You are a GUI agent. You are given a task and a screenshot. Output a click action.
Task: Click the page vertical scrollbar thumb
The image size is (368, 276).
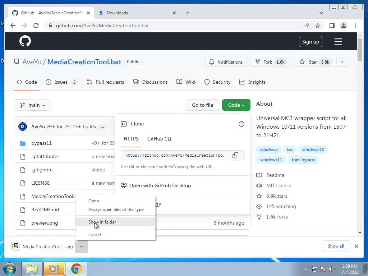click(360, 49)
